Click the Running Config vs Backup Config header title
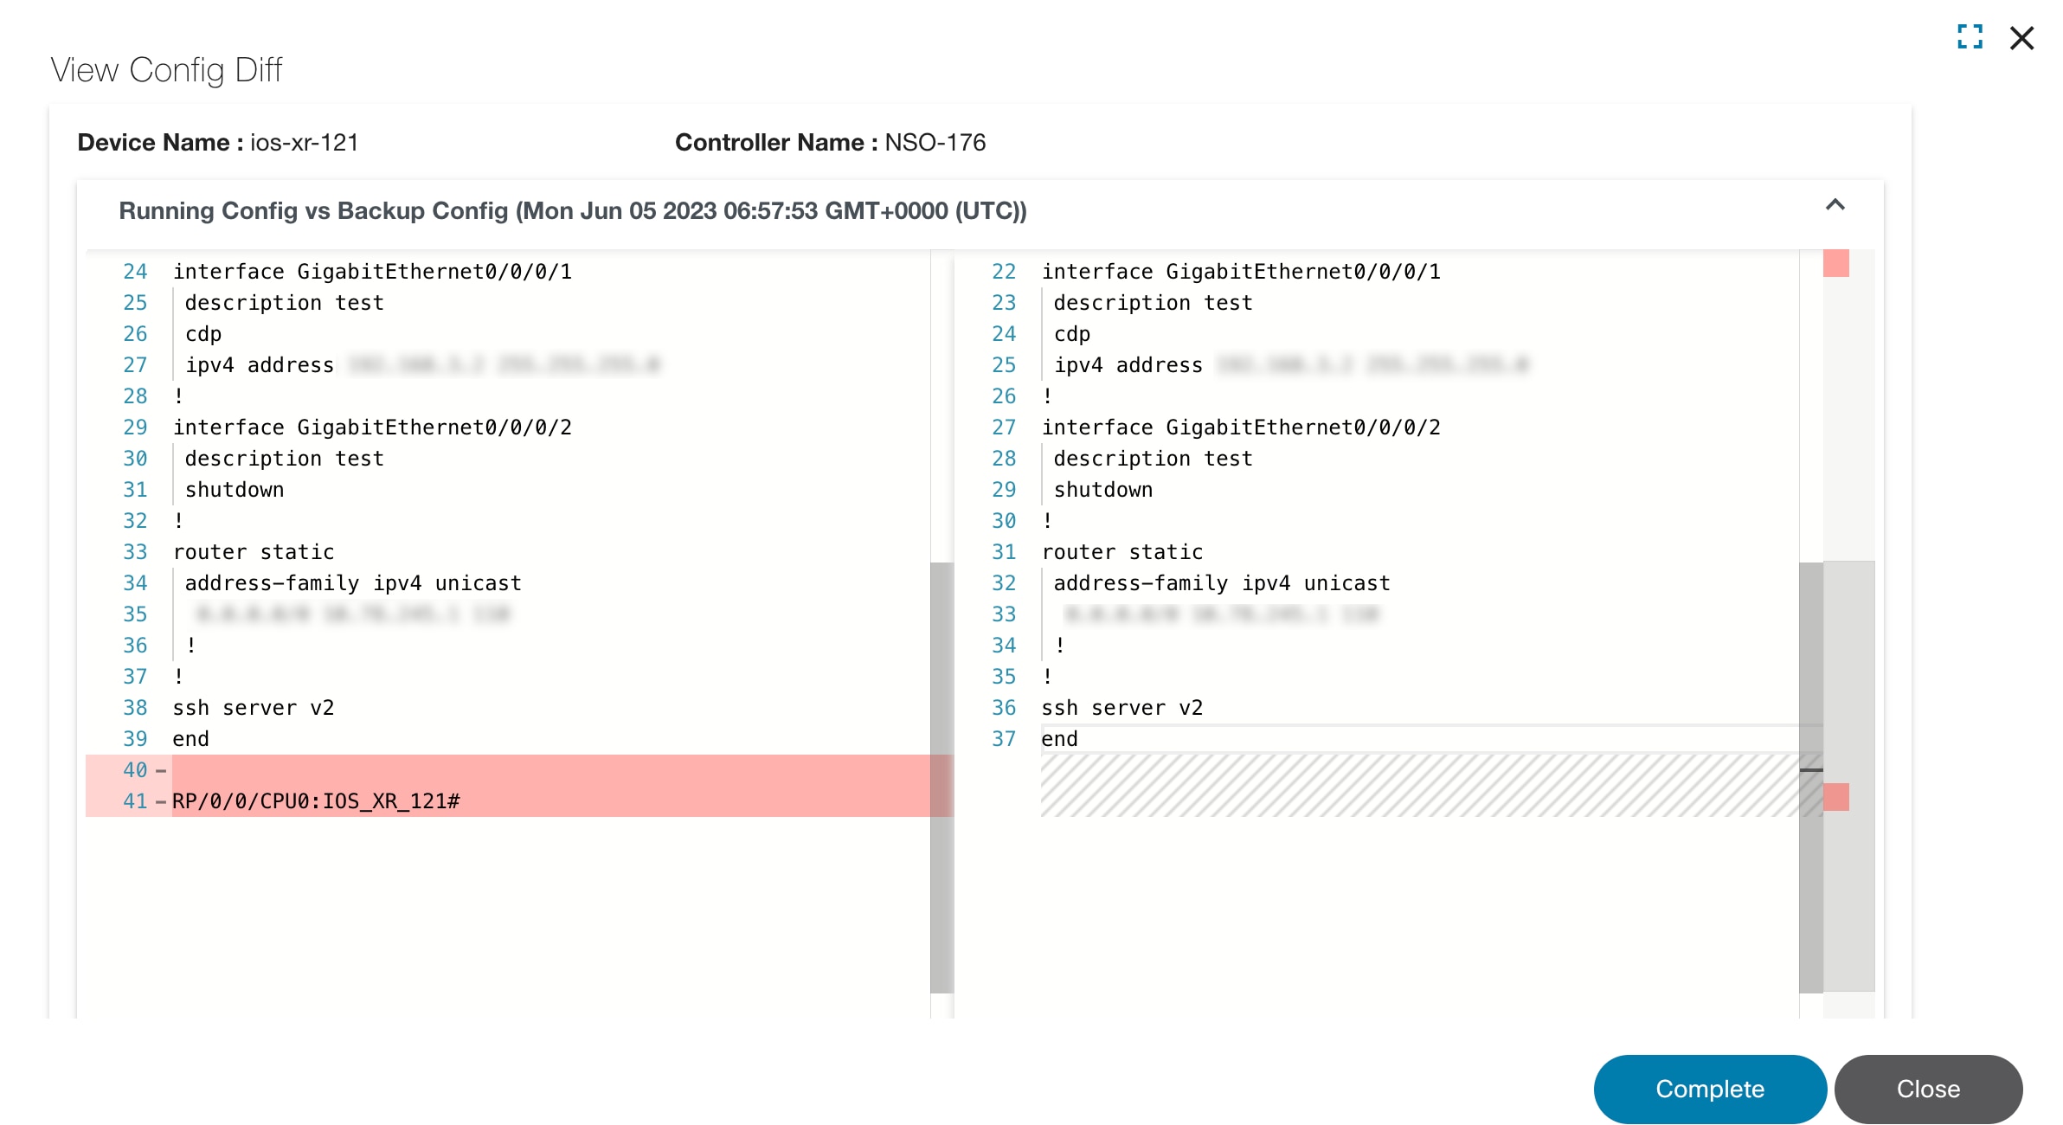Image resolution: width=2063 pixels, height=1125 pixels. pos(572,211)
